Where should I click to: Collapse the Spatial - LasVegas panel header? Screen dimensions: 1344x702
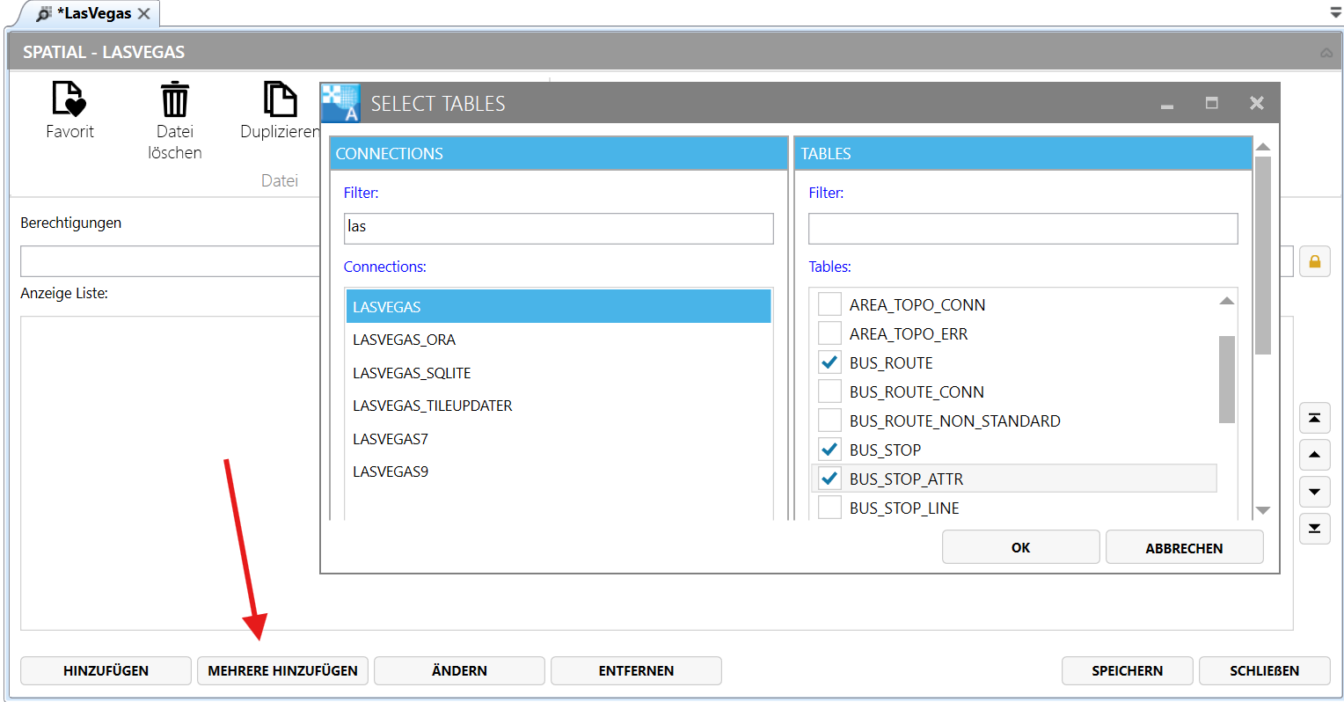coord(1326,53)
